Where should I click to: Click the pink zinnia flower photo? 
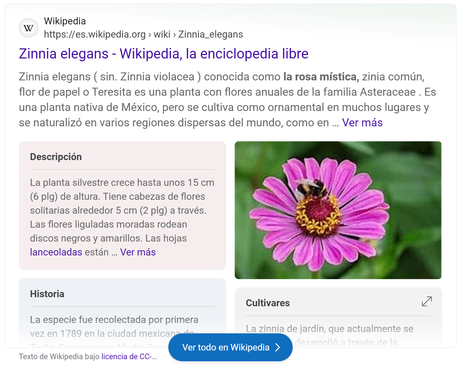pyautogui.click(x=338, y=210)
